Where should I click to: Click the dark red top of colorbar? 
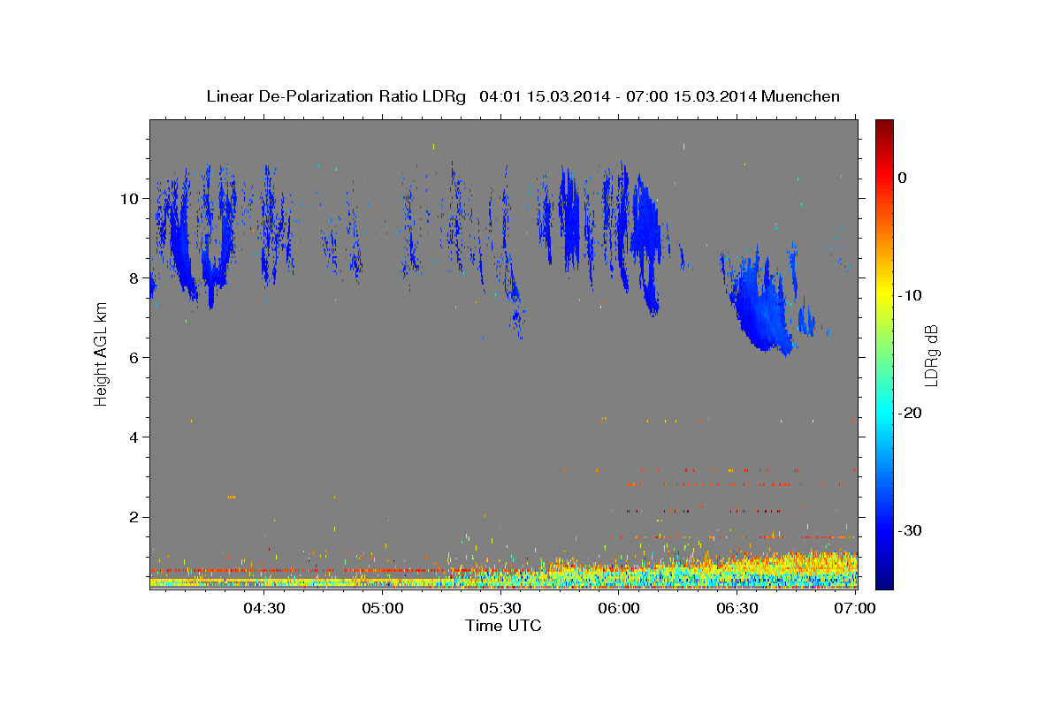(x=884, y=128)
